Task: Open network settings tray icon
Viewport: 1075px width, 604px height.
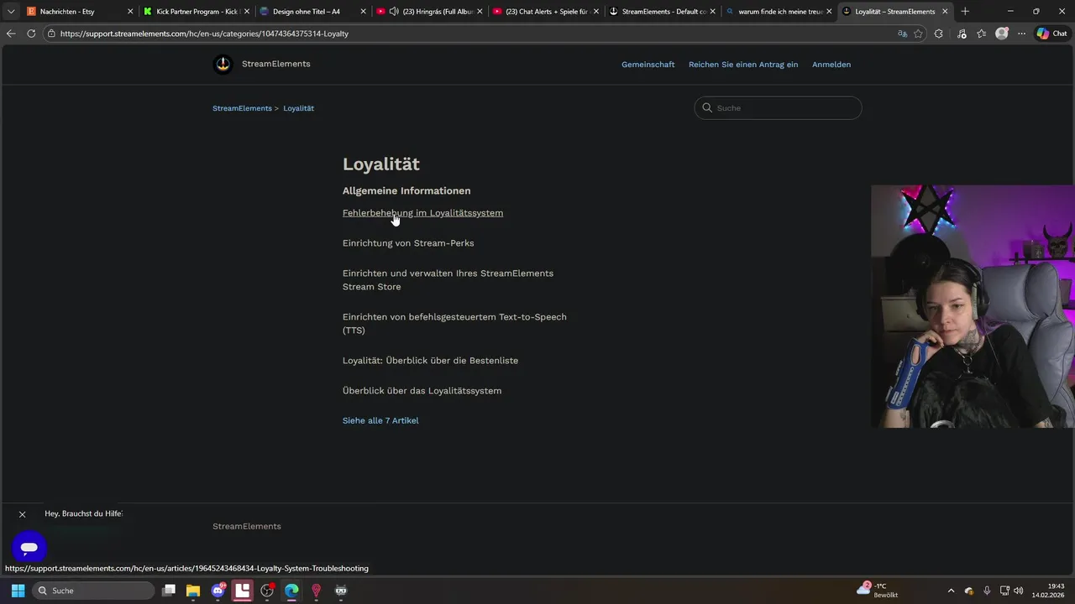Action: coord(1004,591)
